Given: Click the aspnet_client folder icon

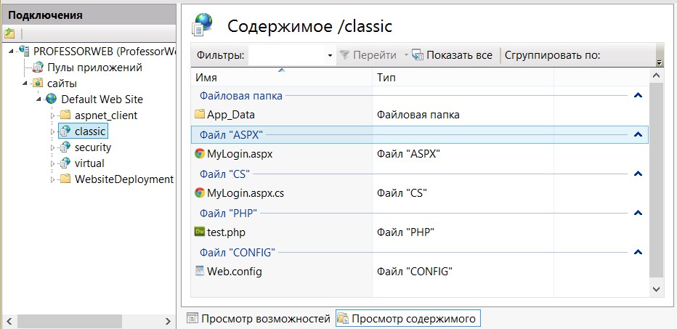Looking at the screenshot, I should click(65, 115).
